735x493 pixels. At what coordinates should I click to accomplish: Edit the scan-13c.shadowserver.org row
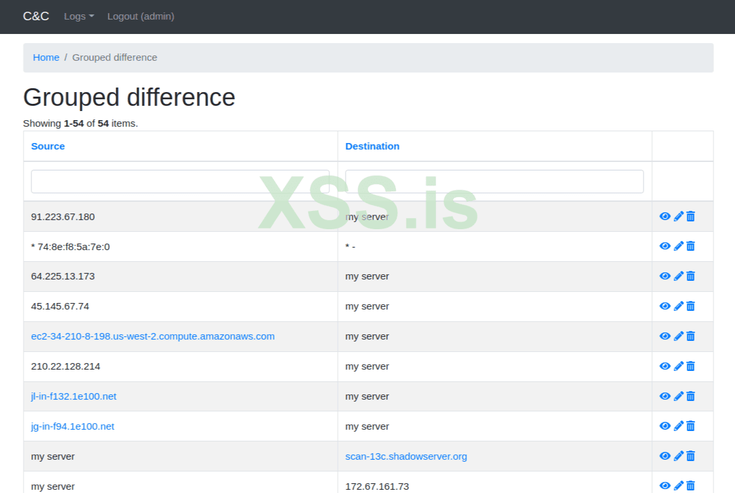pyautogui.click(x=678, y=456)
